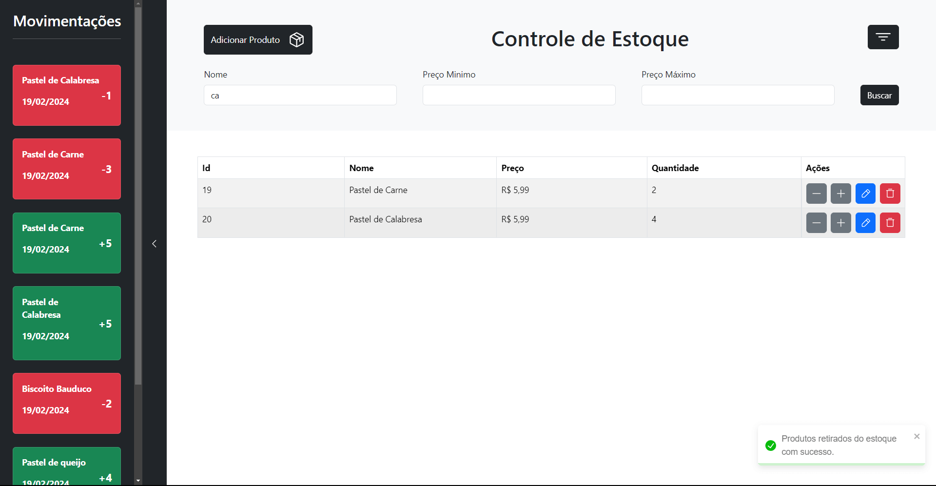
Task: Open the Pastel de queijo +4 movement card
Action: point(67,466)
